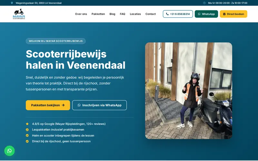The image size is (258, 161).
Task: Click the Direct boeken button
Action: point(233,14)
